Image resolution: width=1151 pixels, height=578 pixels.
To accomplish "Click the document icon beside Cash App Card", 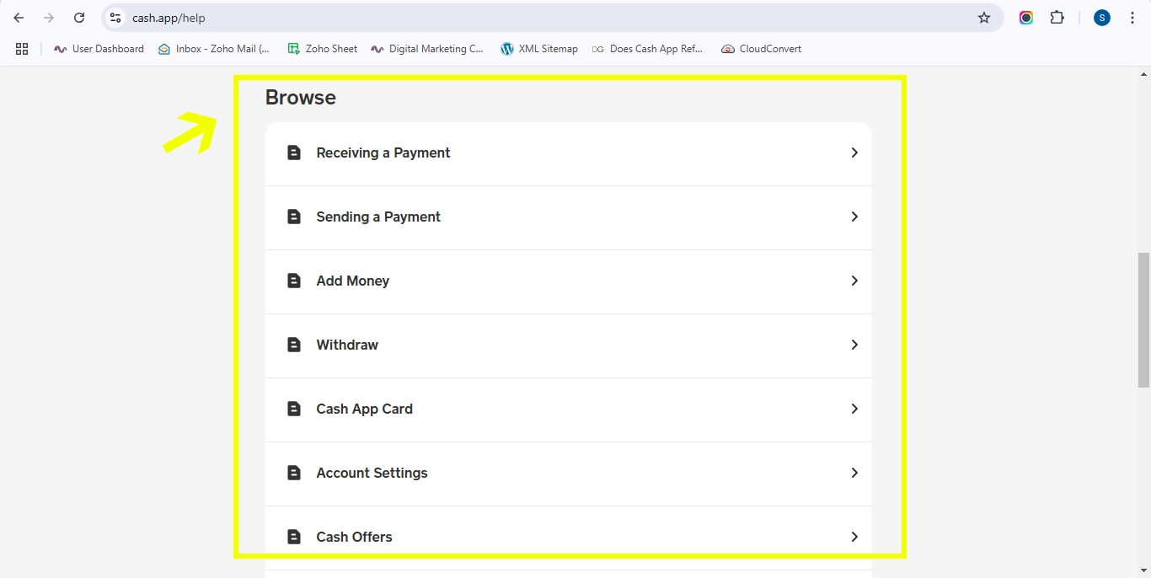I will click(x=294, y=409).
